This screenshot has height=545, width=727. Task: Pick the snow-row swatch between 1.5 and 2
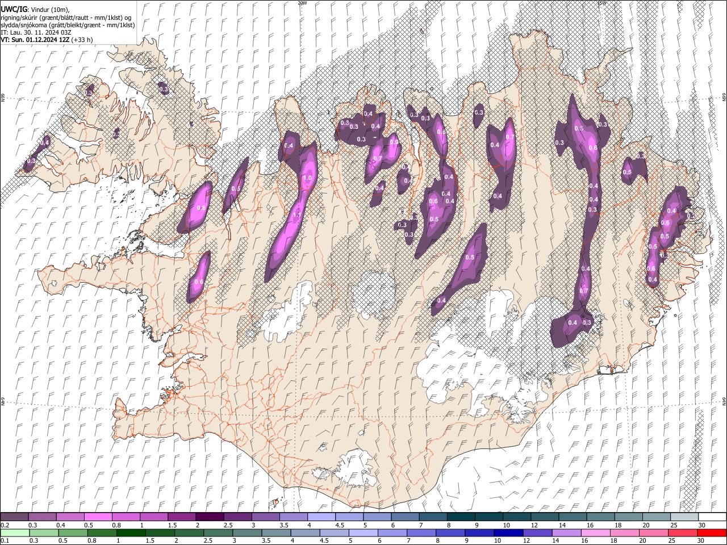181,517
